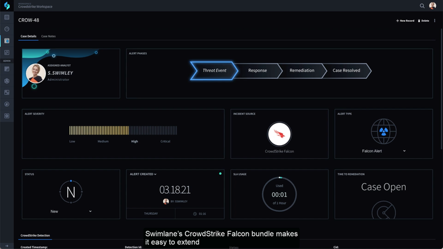Switch to Case Notes tab
Viewport: 443px width, 249px height.
click(x=48, y=36)
